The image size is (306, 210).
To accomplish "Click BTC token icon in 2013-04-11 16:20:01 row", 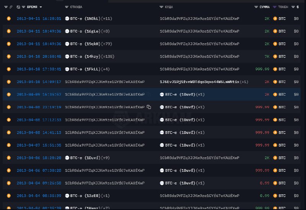I will tap(275, 18).
